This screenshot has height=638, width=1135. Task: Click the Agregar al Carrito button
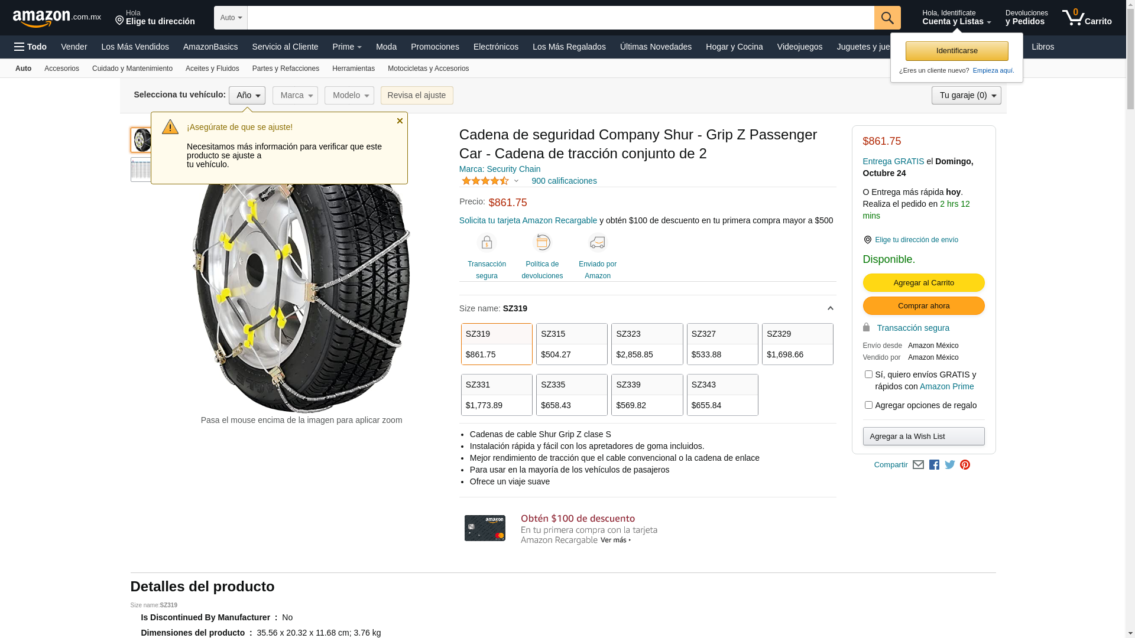click(x=923, y=283)
